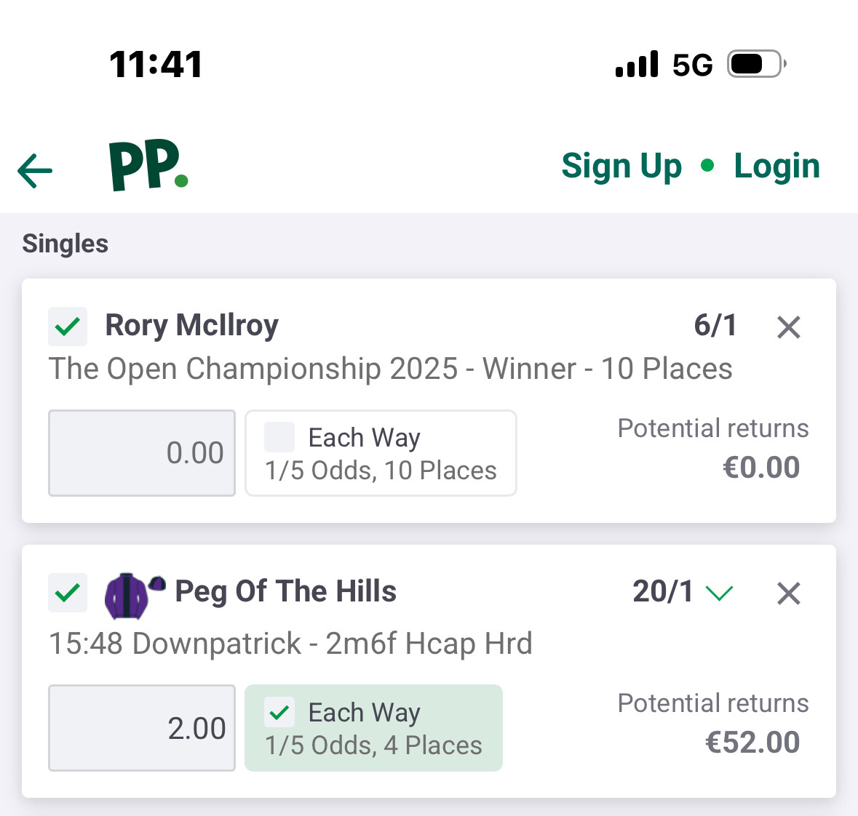
Task: Open the Login page
Action: pos(776,167)
